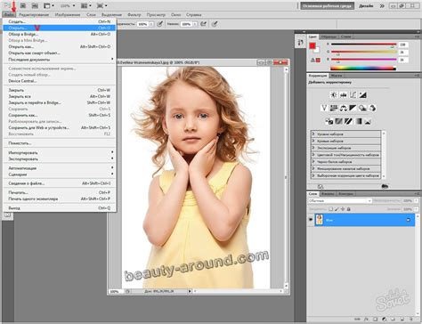The image size is (422, 324).
Task: Toggle lock image pixels brush icon
Action: tap(337, 209)
